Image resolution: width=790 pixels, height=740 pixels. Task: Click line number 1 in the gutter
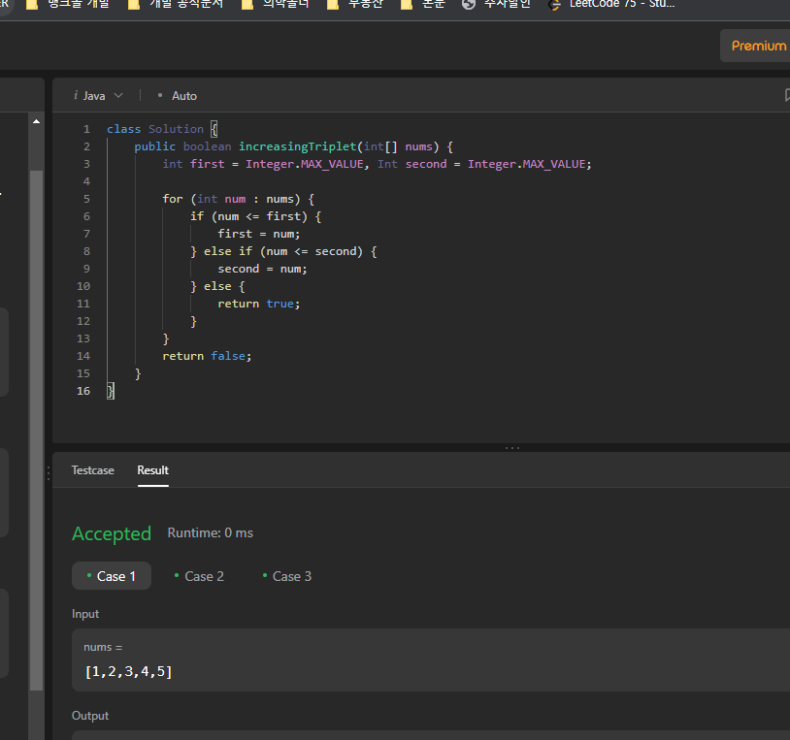pyautogui.click(x=86, y=129)
